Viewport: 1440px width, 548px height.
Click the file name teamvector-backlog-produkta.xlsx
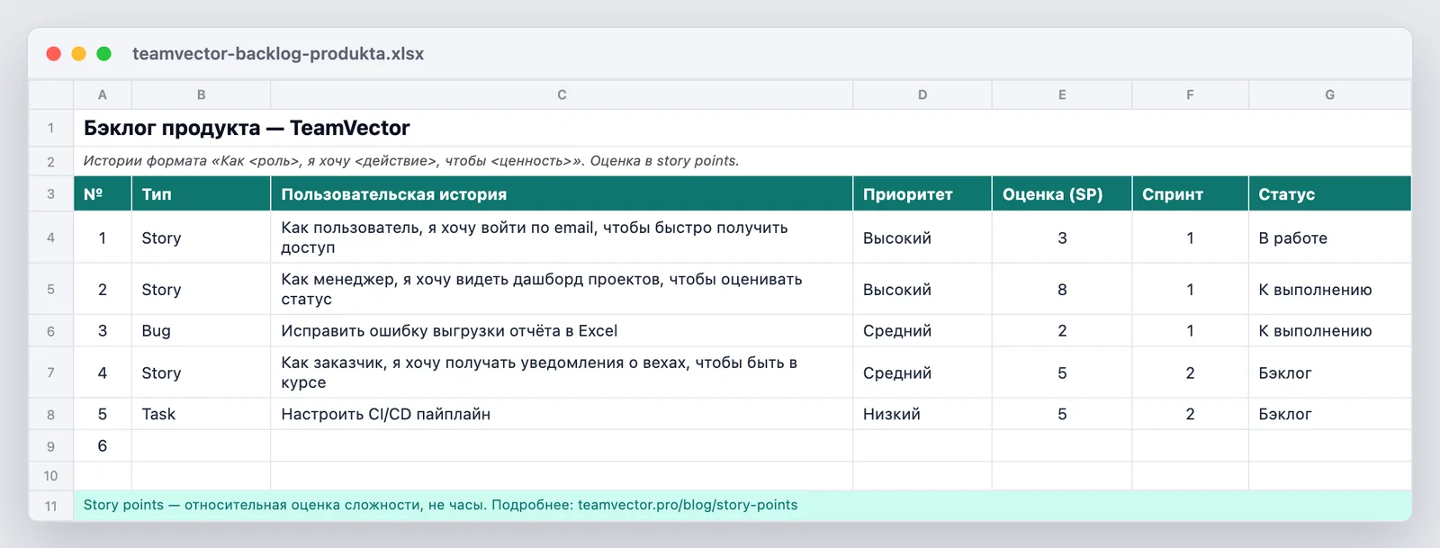278,54
